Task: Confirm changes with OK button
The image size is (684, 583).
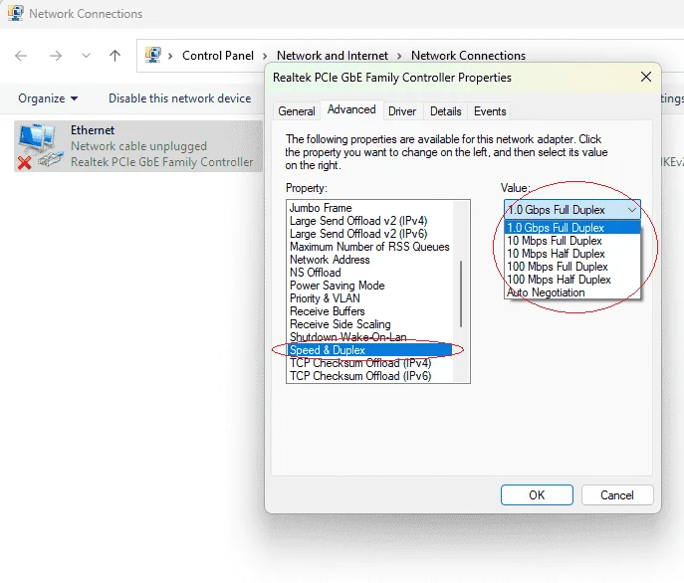Action: tap(537, 494)
